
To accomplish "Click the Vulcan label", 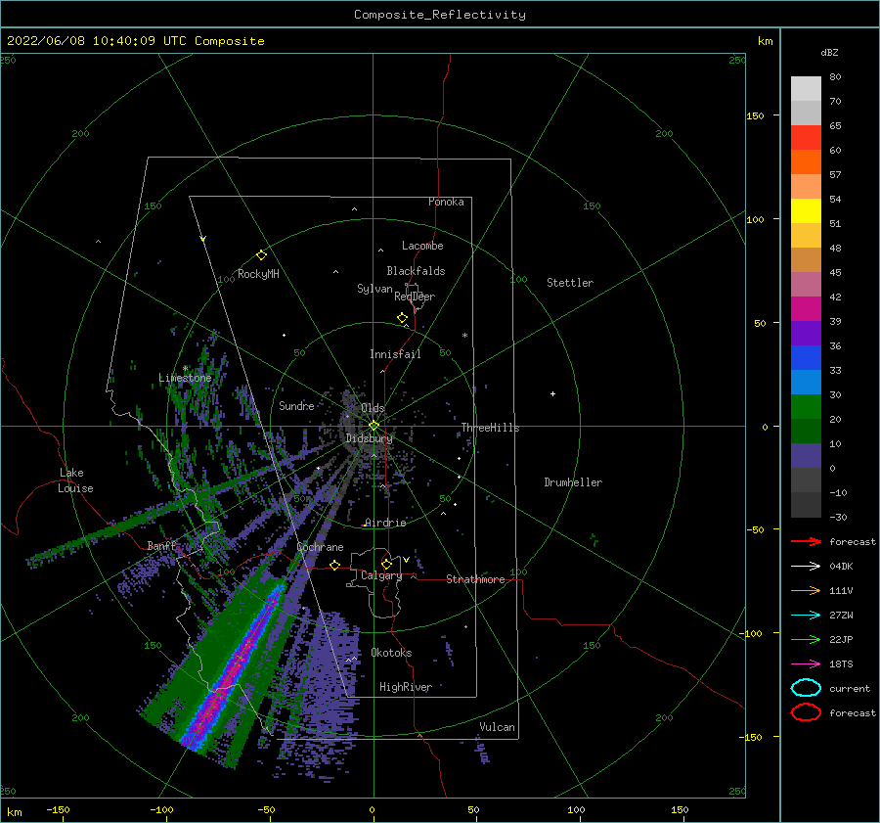I will 498,727.
